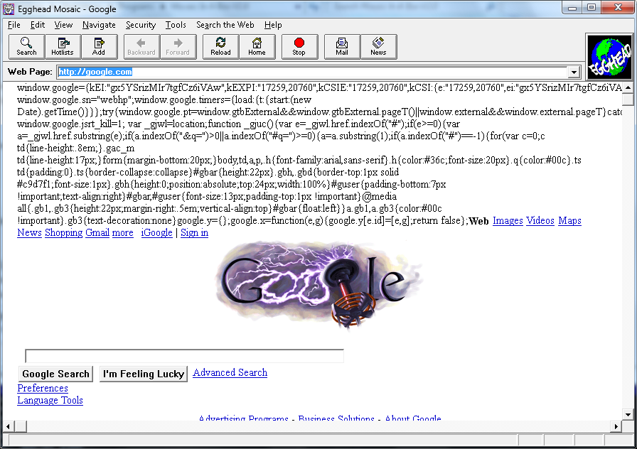Open the File menu
637x449 pixels.
click(x=14, y=25)
